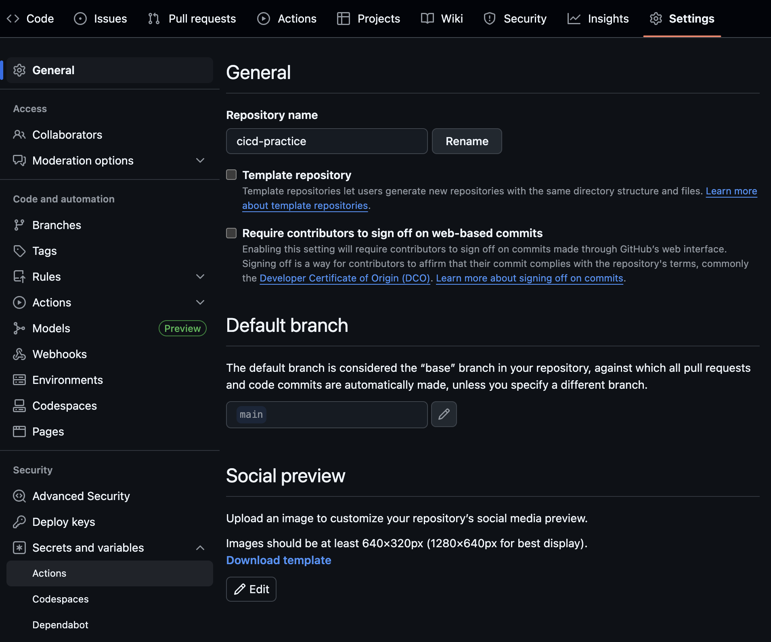Click the Preview badge beside Models
Screen dimensions: 771x642
point(182,328)
